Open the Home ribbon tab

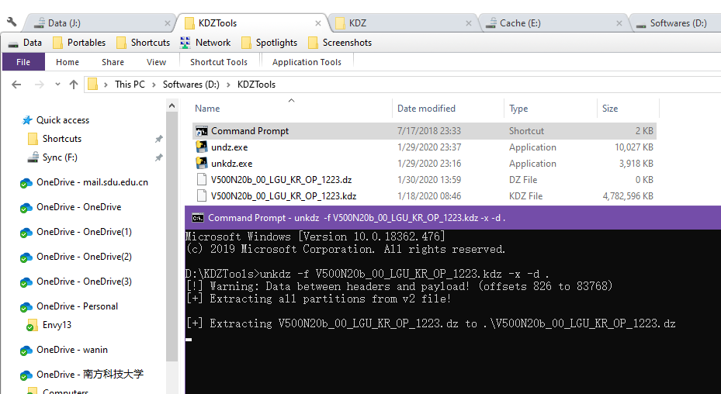coord(68,62)
